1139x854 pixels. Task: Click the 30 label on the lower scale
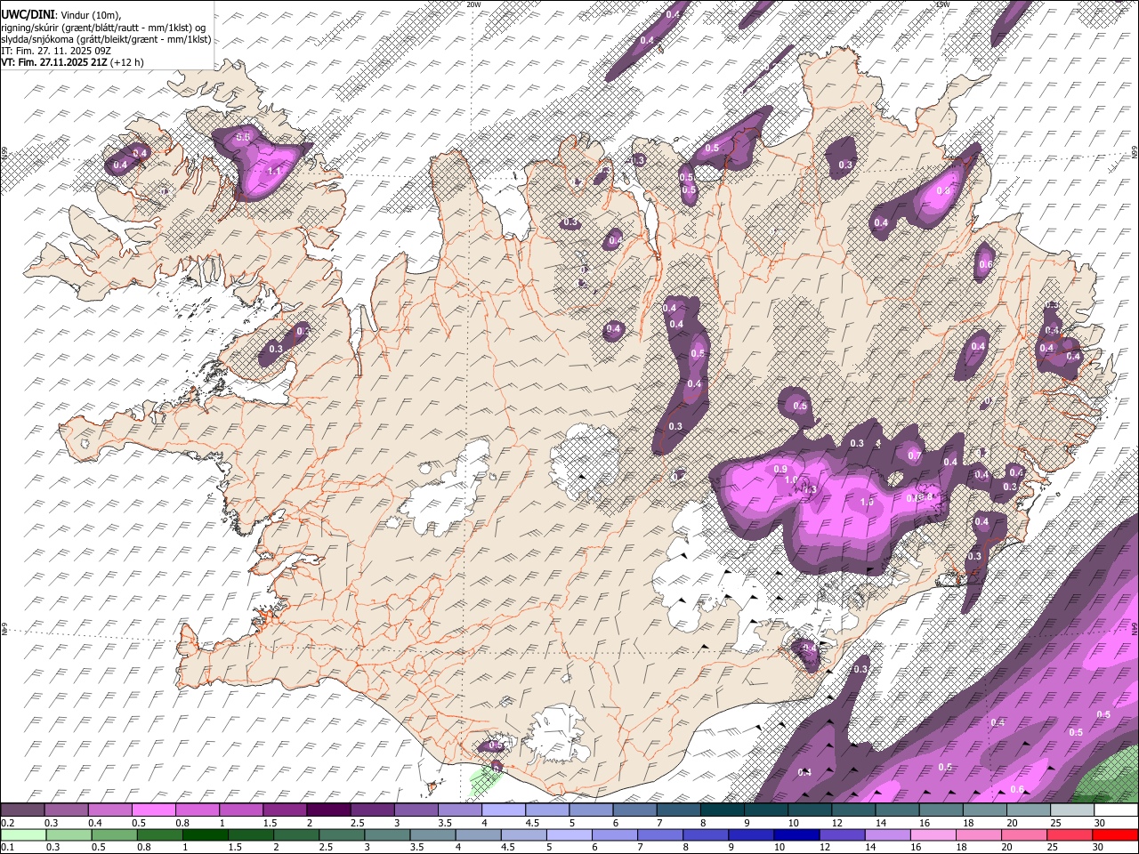click(x=1099, y=847)
